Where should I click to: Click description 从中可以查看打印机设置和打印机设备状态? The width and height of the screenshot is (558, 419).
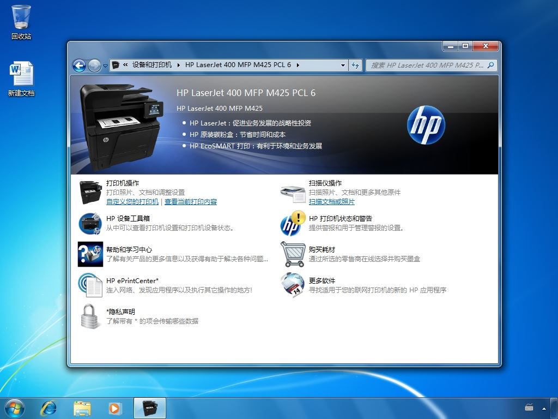pyautogui.click(x=170, y=228)
